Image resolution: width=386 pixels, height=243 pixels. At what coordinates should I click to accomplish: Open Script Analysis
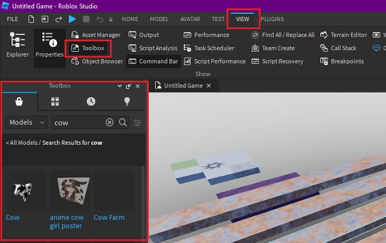click(153, 48)
